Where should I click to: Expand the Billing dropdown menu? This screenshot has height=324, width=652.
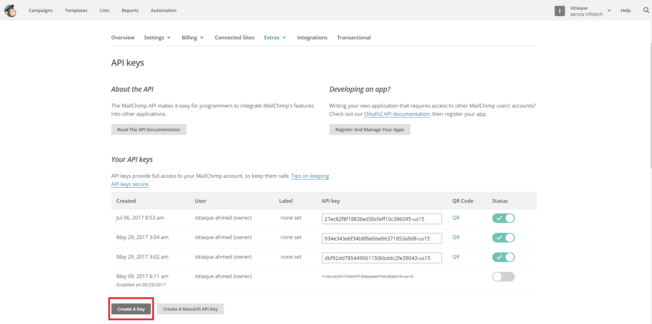[x=193, y=38]
